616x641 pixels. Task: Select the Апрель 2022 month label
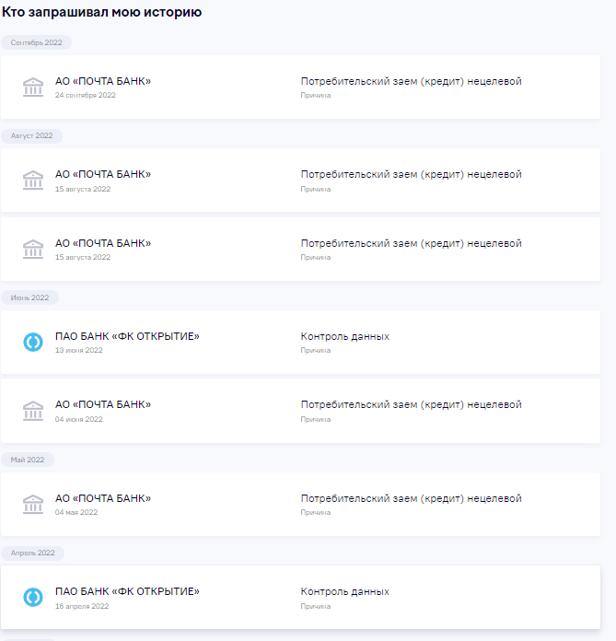(x=32, y=553)
